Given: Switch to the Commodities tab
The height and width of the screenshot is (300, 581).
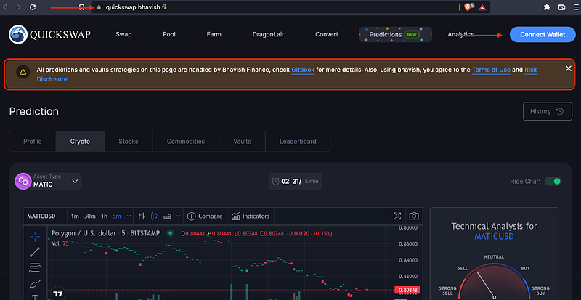Looking at the screenshot, I should tap(186, 142).
